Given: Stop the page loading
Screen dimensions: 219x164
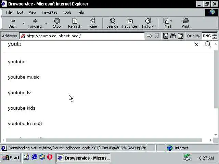Looking at the screenshot, I should 57,23.
